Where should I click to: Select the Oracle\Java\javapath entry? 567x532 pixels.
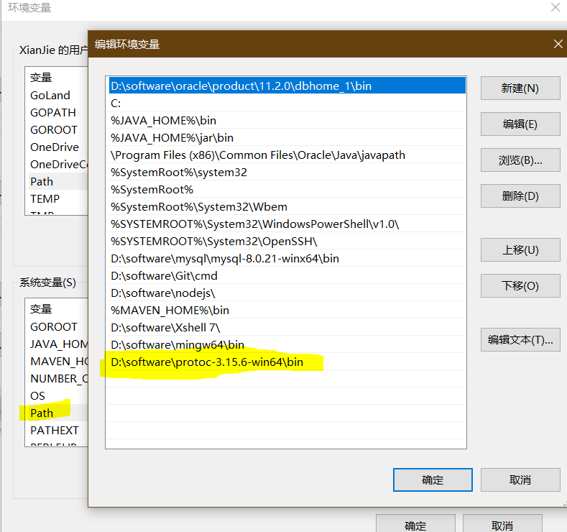(287, 155)
